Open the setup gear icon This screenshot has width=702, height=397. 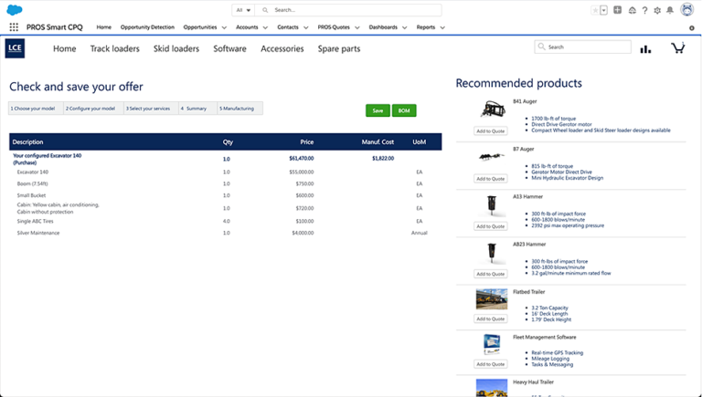[x=657, y=10]
